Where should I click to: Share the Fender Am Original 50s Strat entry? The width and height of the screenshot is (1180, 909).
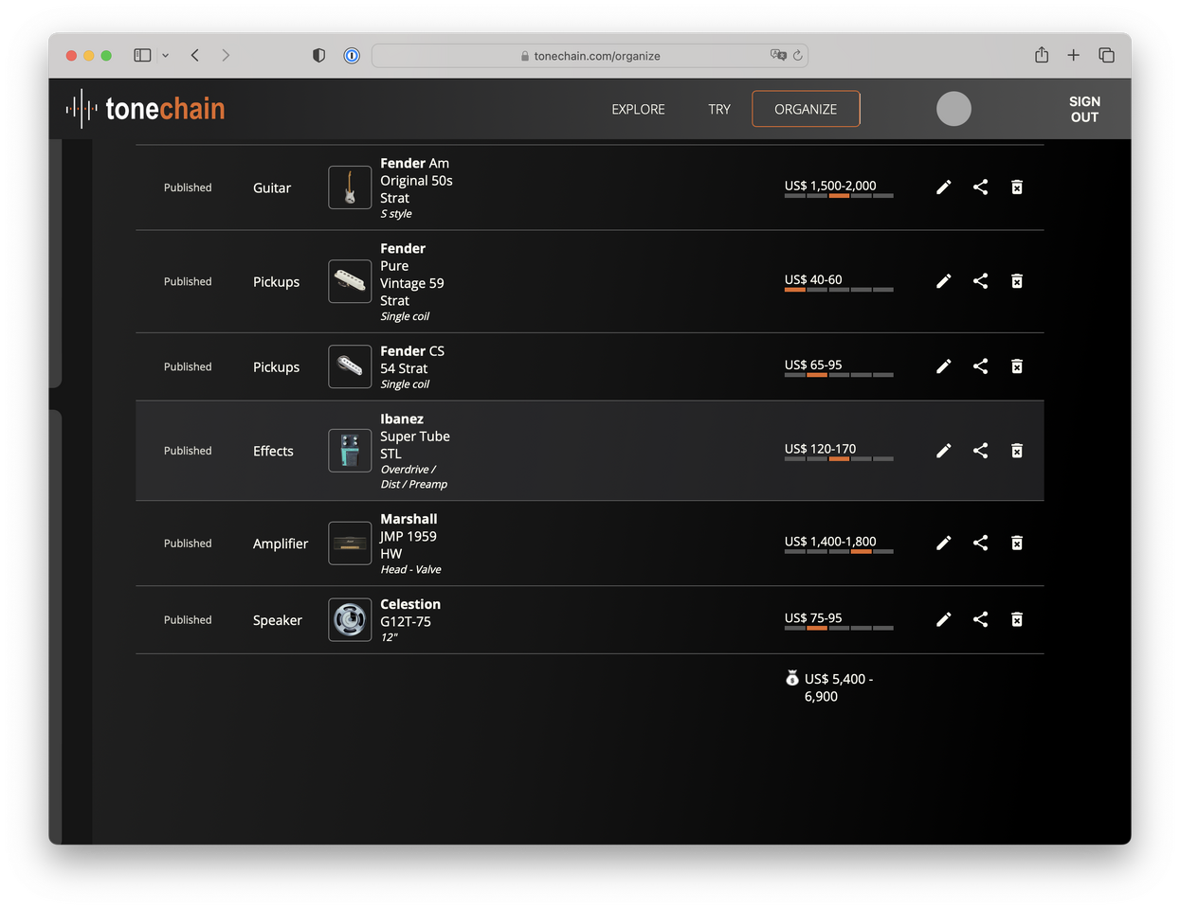click(980, 187)
